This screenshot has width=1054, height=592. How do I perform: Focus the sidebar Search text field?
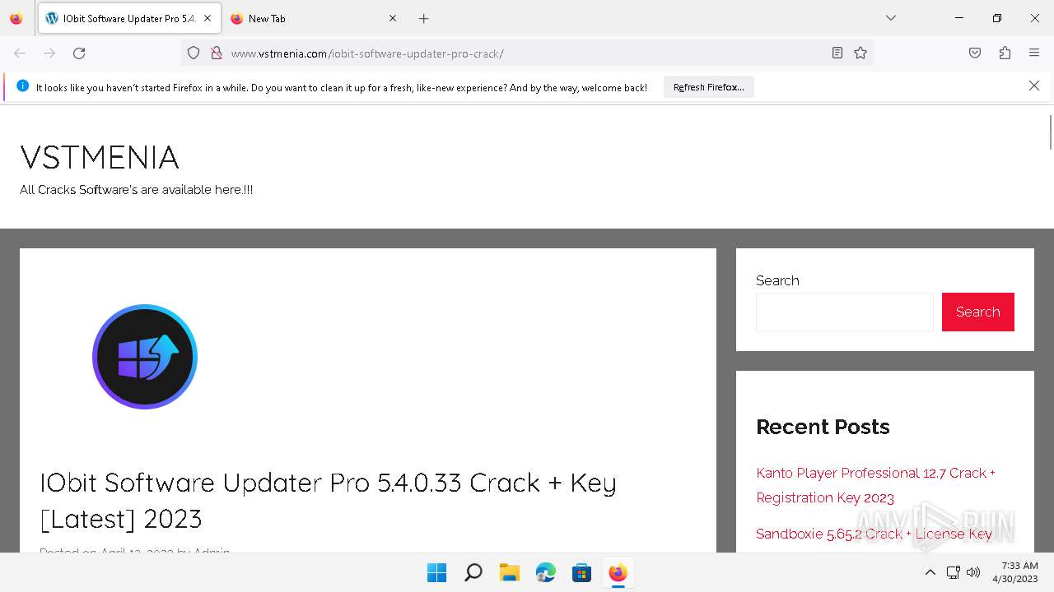[x=845, y=312]
